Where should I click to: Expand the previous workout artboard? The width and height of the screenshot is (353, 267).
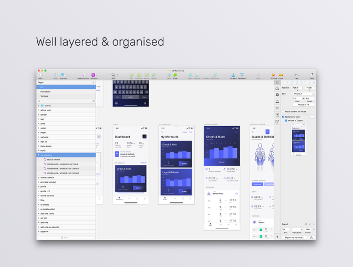(x=38, y=182)
